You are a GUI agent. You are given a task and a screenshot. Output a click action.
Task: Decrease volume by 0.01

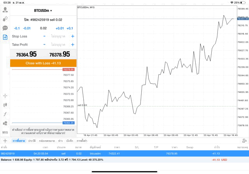27,28
